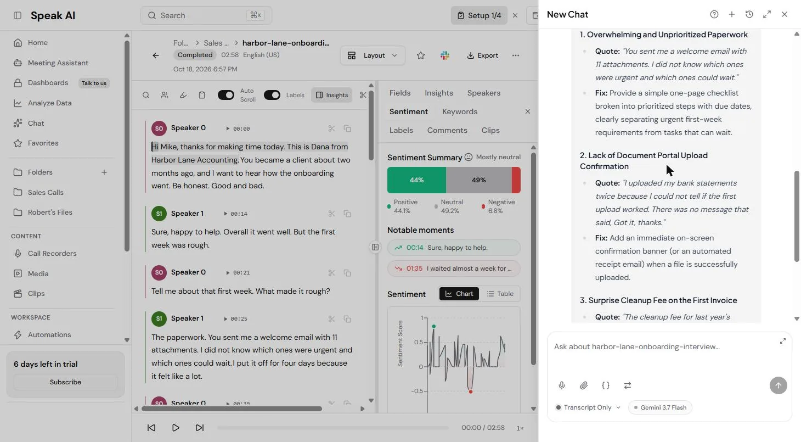
Task: Attach a file with the paperclip icon
Action: pyautogui.click(x=584, y=385)
